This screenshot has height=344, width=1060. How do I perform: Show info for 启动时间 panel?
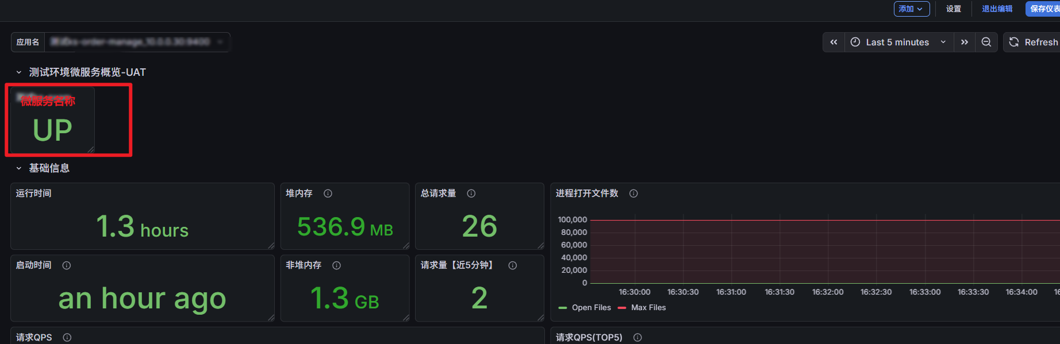coord(67,265)
